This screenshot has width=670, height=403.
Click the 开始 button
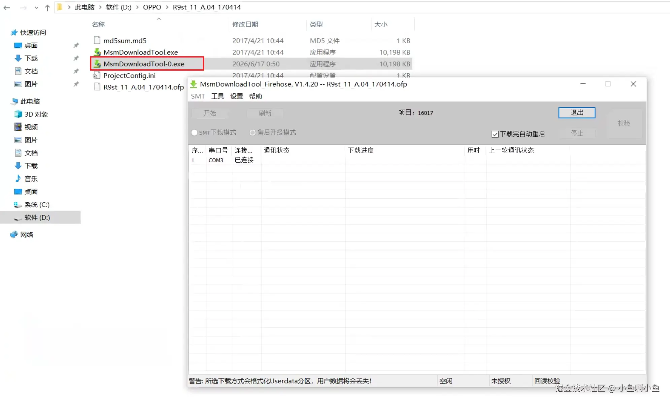[x=210, y=113]
